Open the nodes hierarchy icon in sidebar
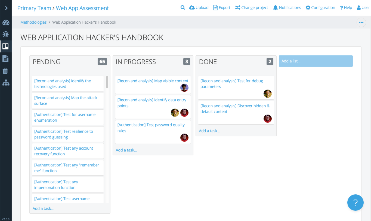 6,83
